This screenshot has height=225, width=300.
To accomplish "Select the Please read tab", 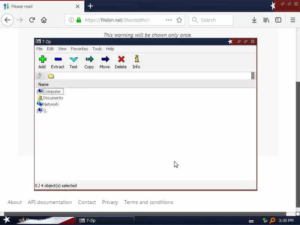I will tap(42, 6).
